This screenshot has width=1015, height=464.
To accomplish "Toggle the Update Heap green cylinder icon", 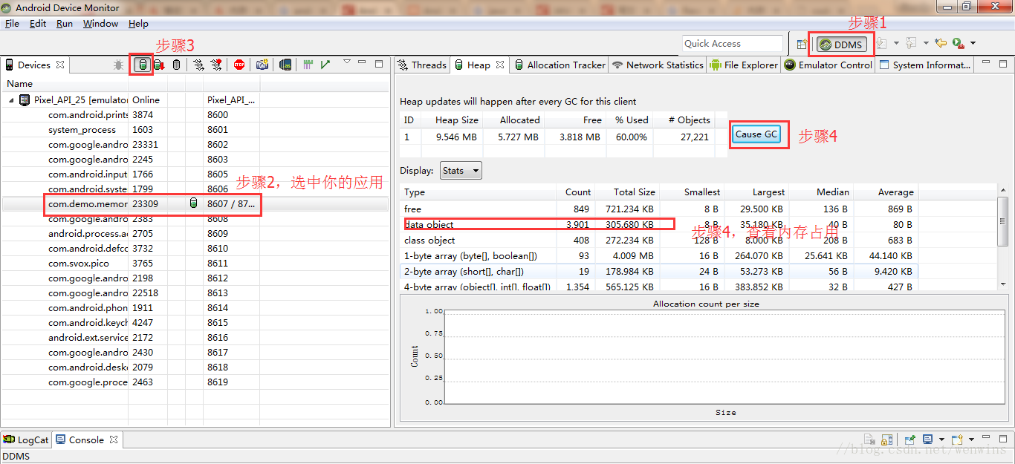I will (x=143, y=65).
